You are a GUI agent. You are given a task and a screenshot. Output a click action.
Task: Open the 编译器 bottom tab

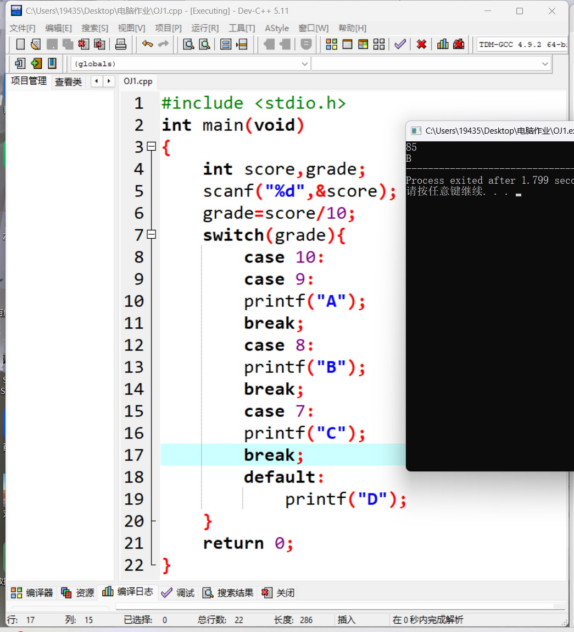pos(32,592)
